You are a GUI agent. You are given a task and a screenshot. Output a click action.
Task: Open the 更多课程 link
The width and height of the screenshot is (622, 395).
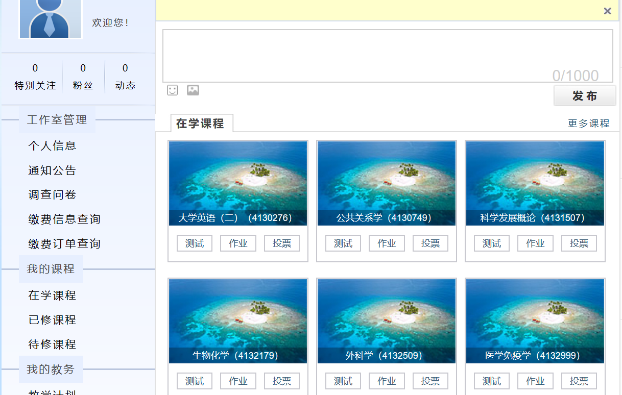point(588,124)
